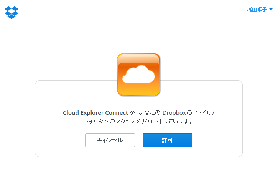Cancel the request with キャンセル
The width and height of the screenshot is (278, 172).
[110, 140]
